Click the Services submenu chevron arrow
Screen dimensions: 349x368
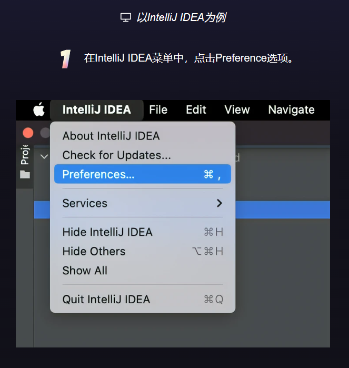tap(219, 203)
